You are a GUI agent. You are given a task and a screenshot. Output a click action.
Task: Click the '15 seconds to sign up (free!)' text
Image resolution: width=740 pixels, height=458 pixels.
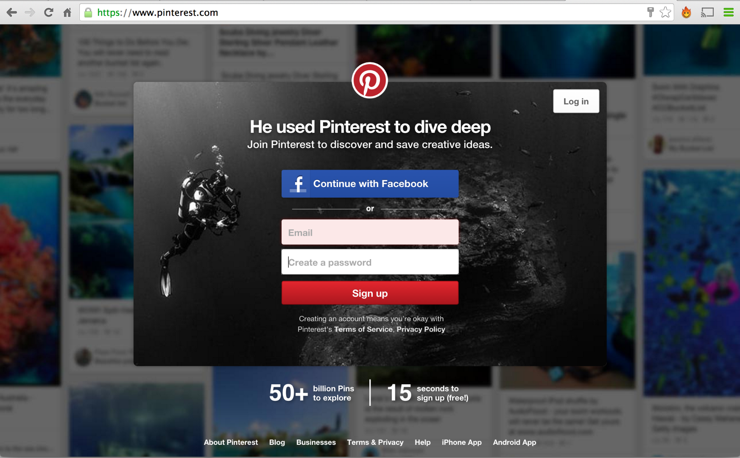[x=428, y=393]
